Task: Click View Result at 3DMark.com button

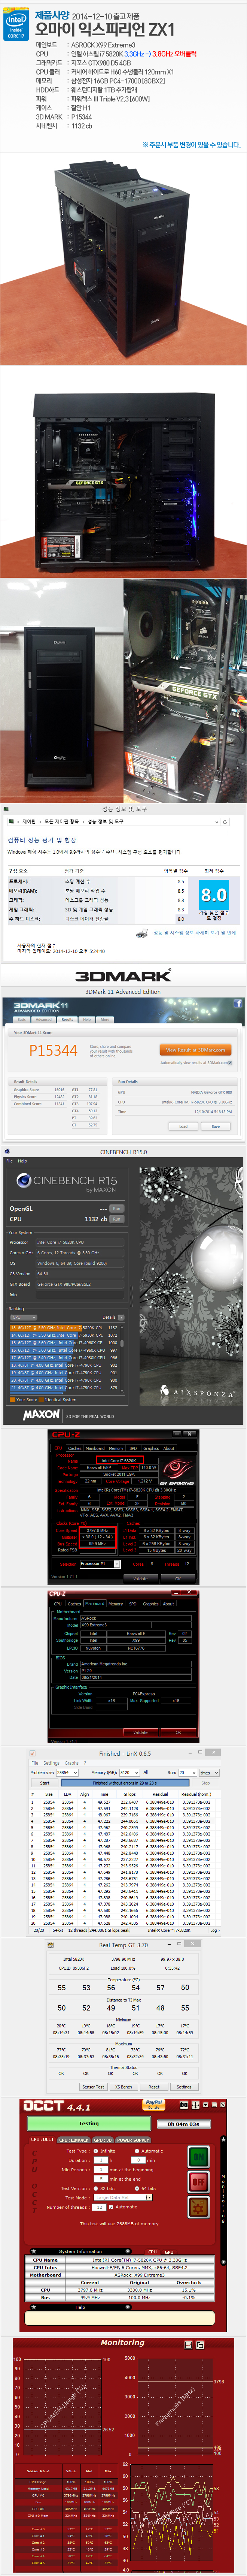Action: [196, 1050]
